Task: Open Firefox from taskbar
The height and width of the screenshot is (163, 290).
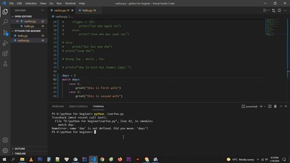Action: pos(120,159)
